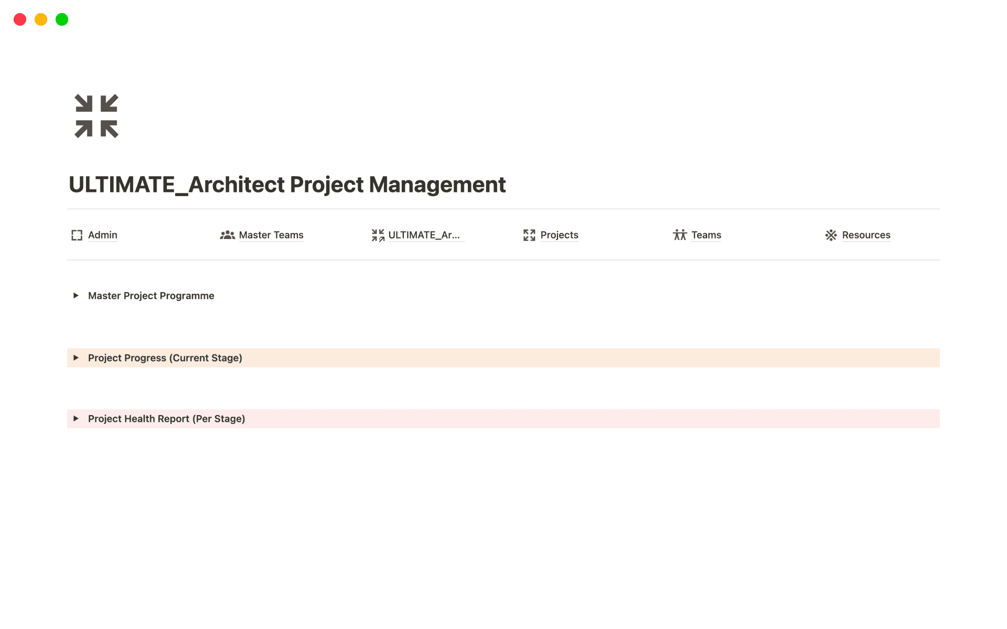Viewport: 1007px width, 629px height.
Task: Open the ULTIMATE_Ar... page link
Action: click(424, 235)
